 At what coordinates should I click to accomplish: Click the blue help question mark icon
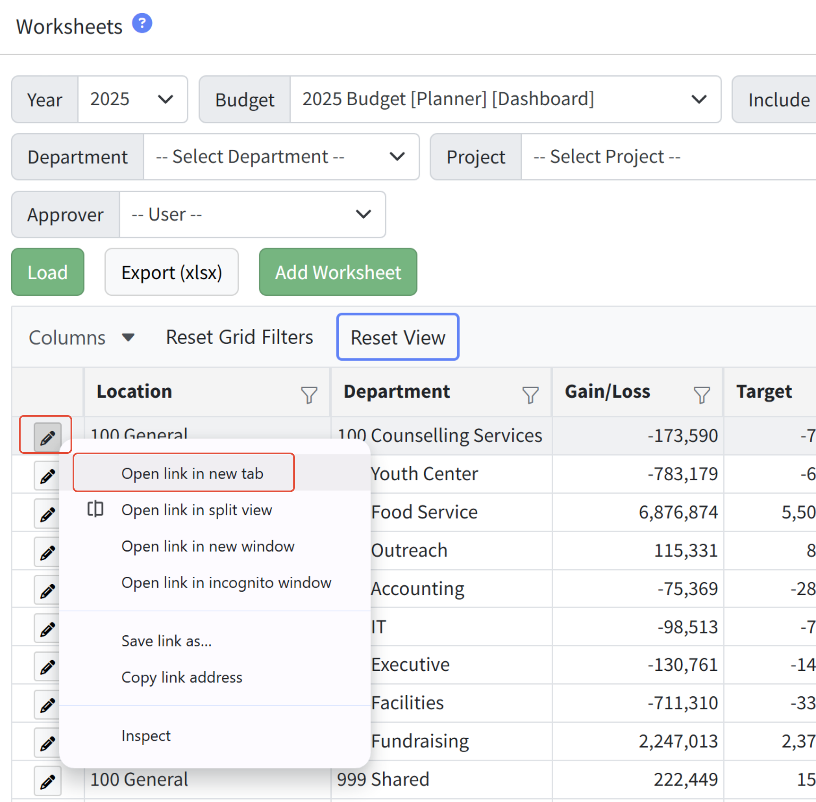pos(142,24)
